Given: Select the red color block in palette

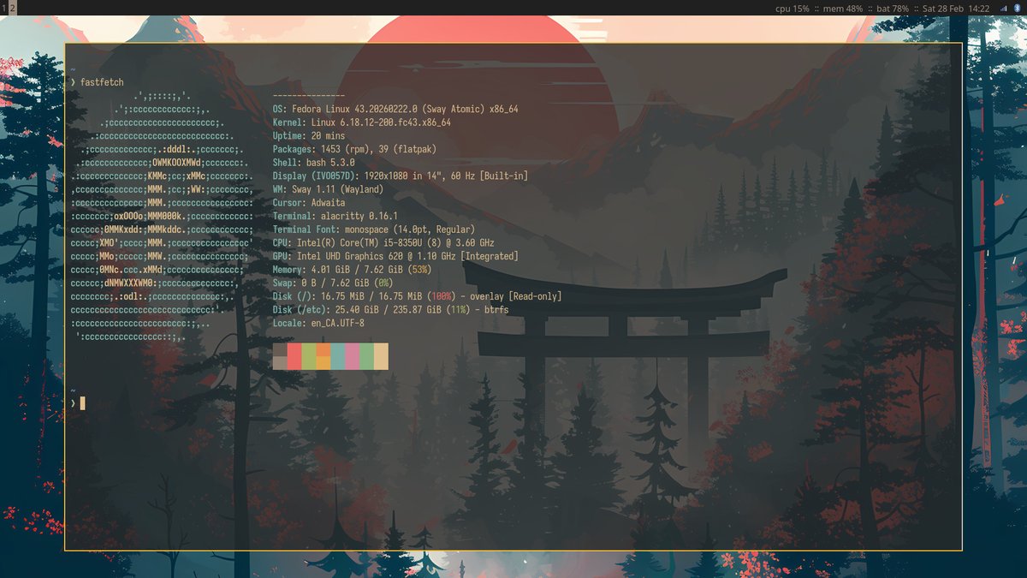Looking at the screenshot, I should pyautogui.click(x=294, y=356).
